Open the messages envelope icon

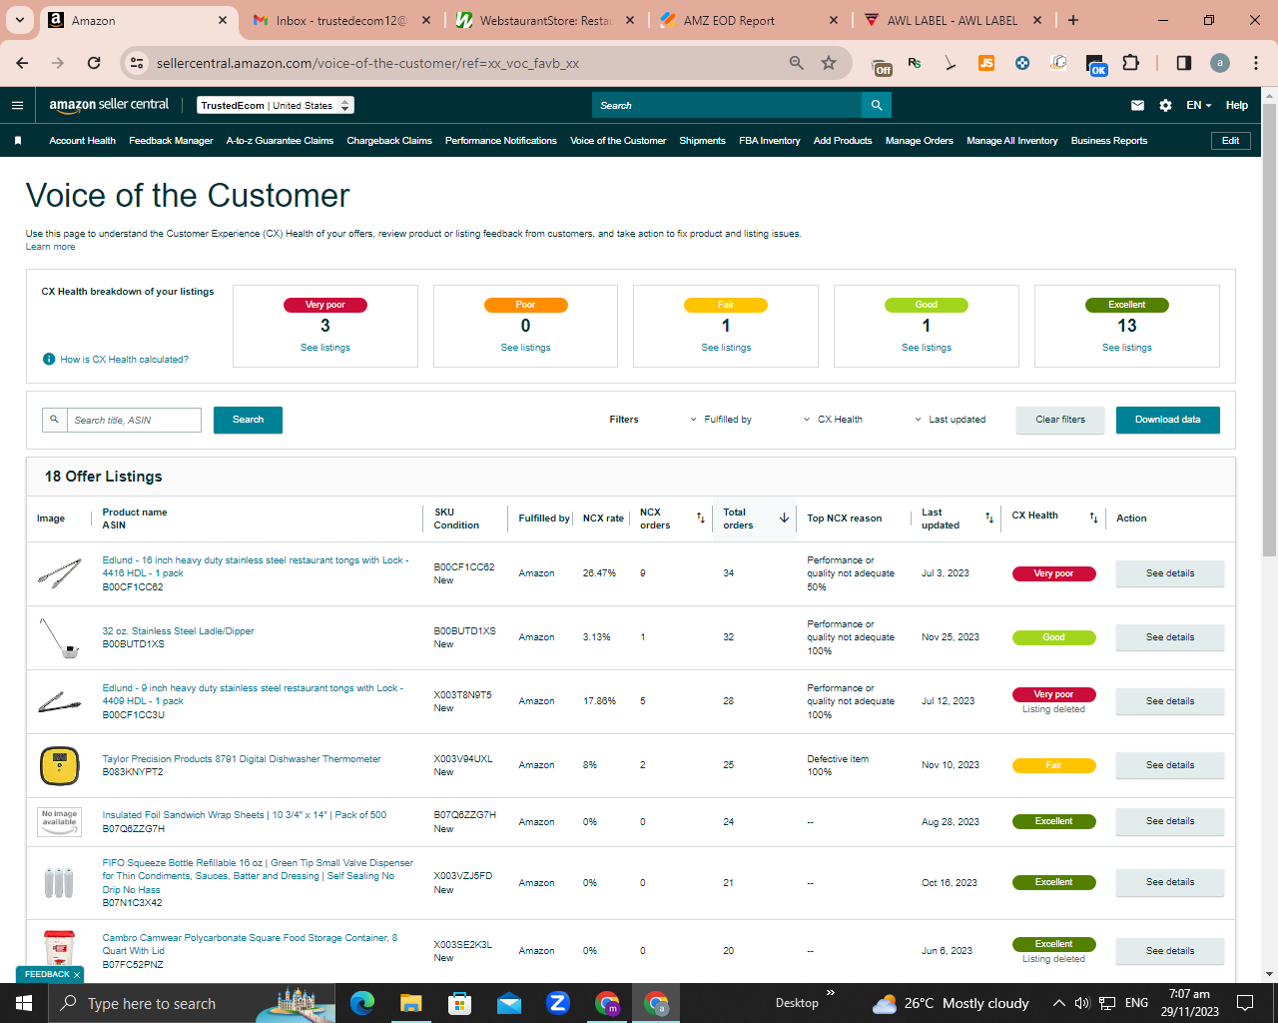[x=1137, y=105]
